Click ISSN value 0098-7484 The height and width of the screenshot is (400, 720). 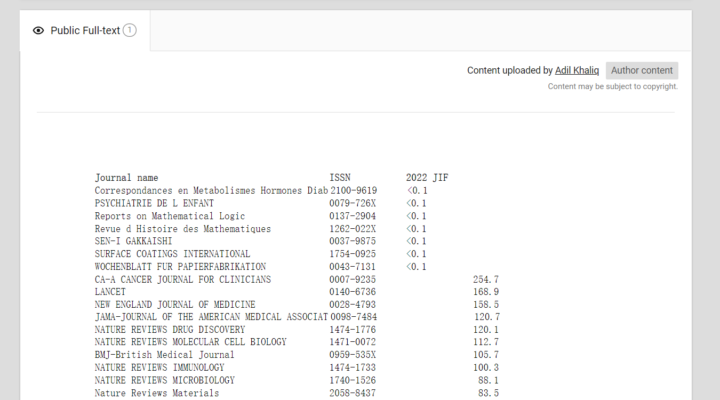pyautogui.click(x=354, y=317)
